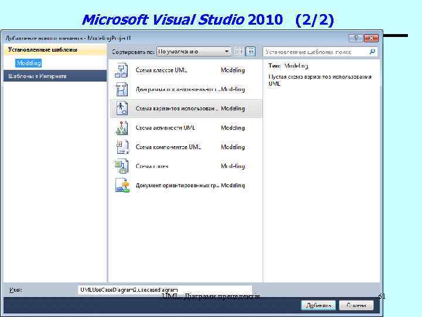Switch to small icons view
Screen dimensions: 422x317
(x=239, y=52)
